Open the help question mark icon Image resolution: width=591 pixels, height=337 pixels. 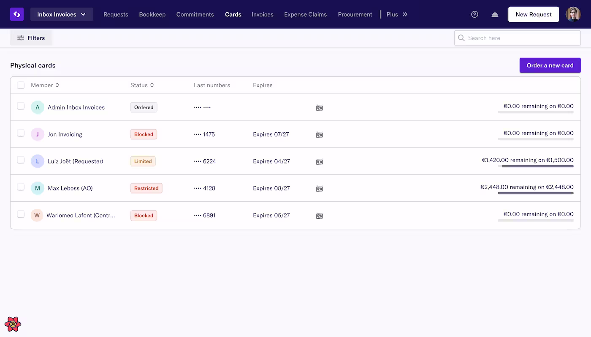click(x=474, y=14)
